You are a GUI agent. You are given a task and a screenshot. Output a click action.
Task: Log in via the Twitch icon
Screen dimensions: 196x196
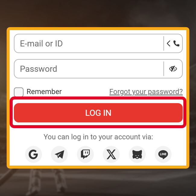point(85,154)
